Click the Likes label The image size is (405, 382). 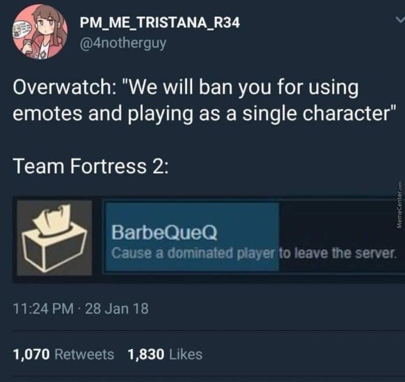(x=186, y=354)
